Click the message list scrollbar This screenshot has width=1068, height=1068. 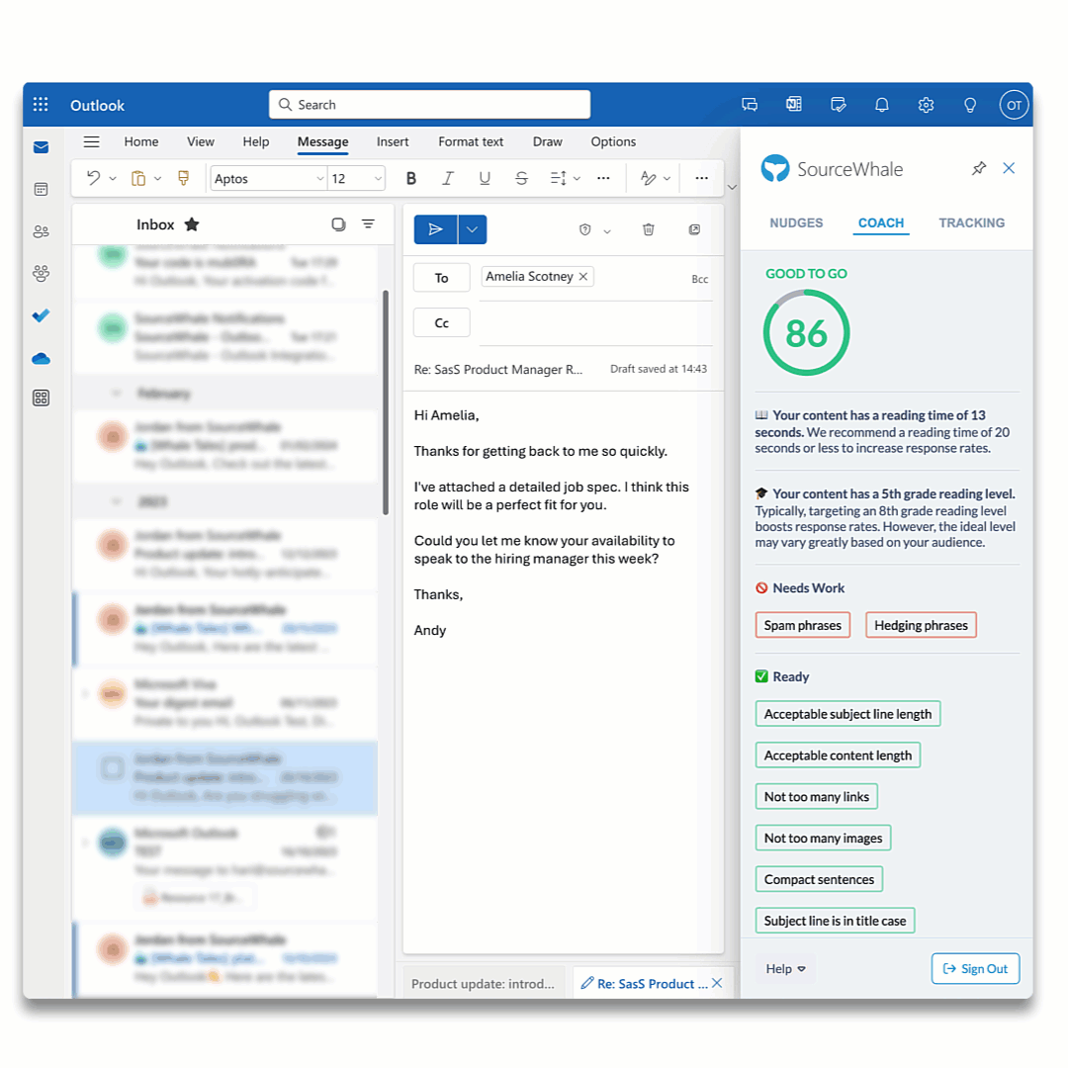point(386,402)
